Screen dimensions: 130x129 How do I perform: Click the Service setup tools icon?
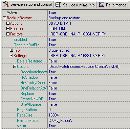point(6,4)
